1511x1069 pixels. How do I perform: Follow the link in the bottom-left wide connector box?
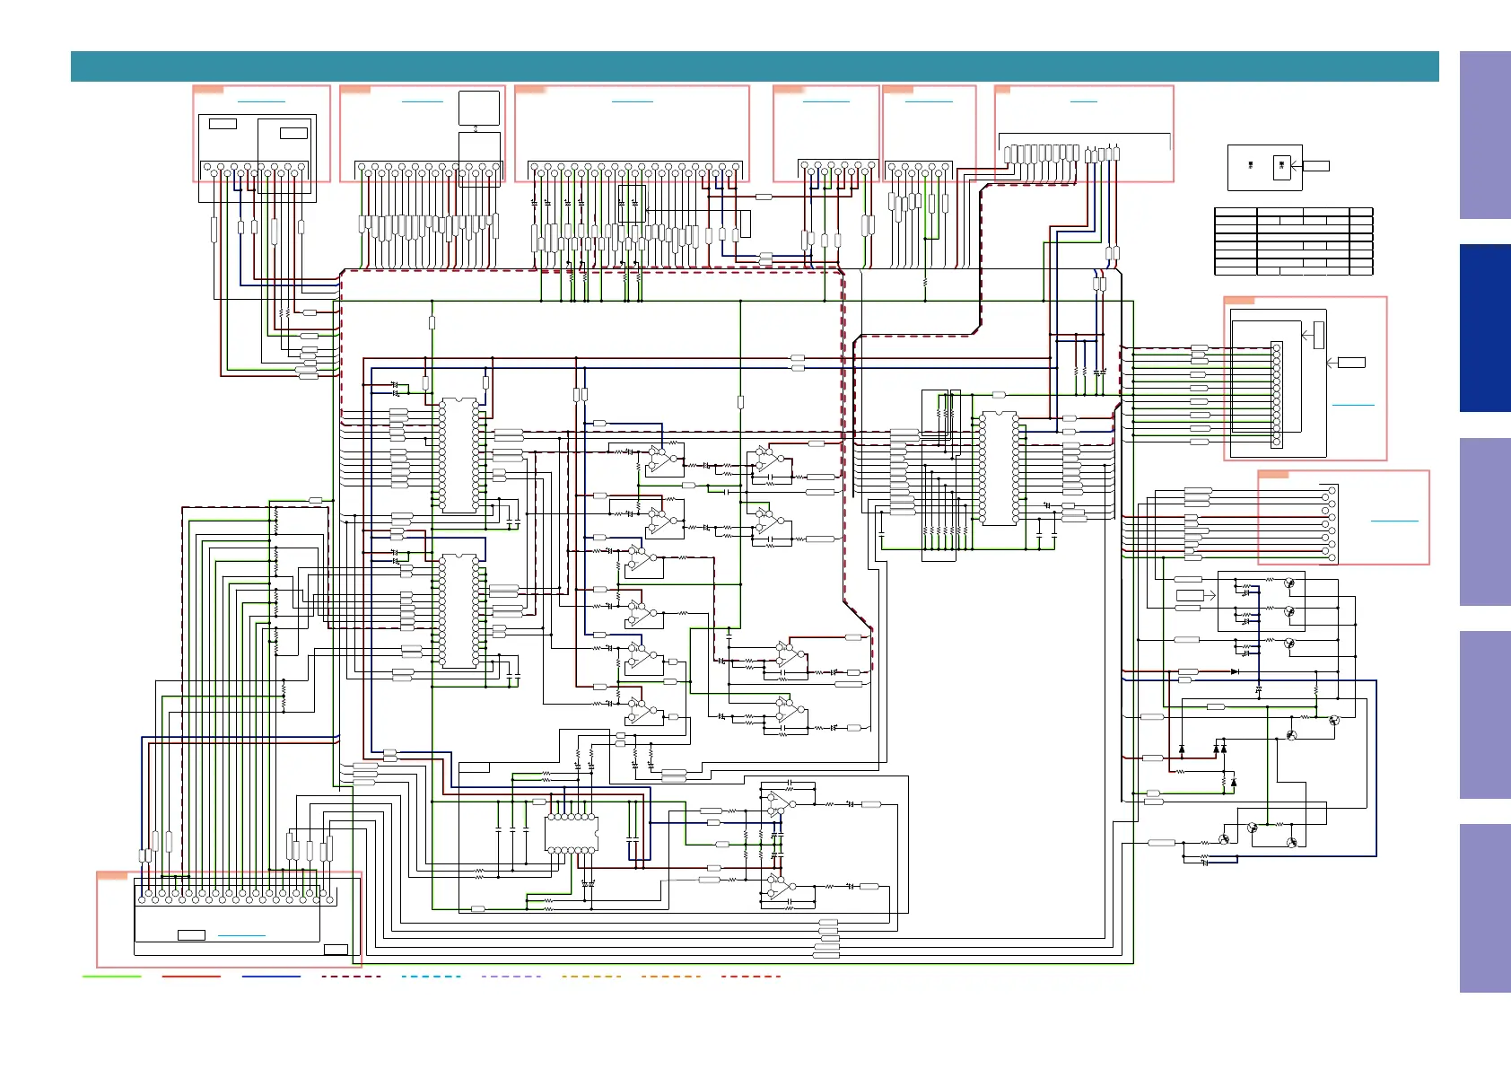click(241, 935)
